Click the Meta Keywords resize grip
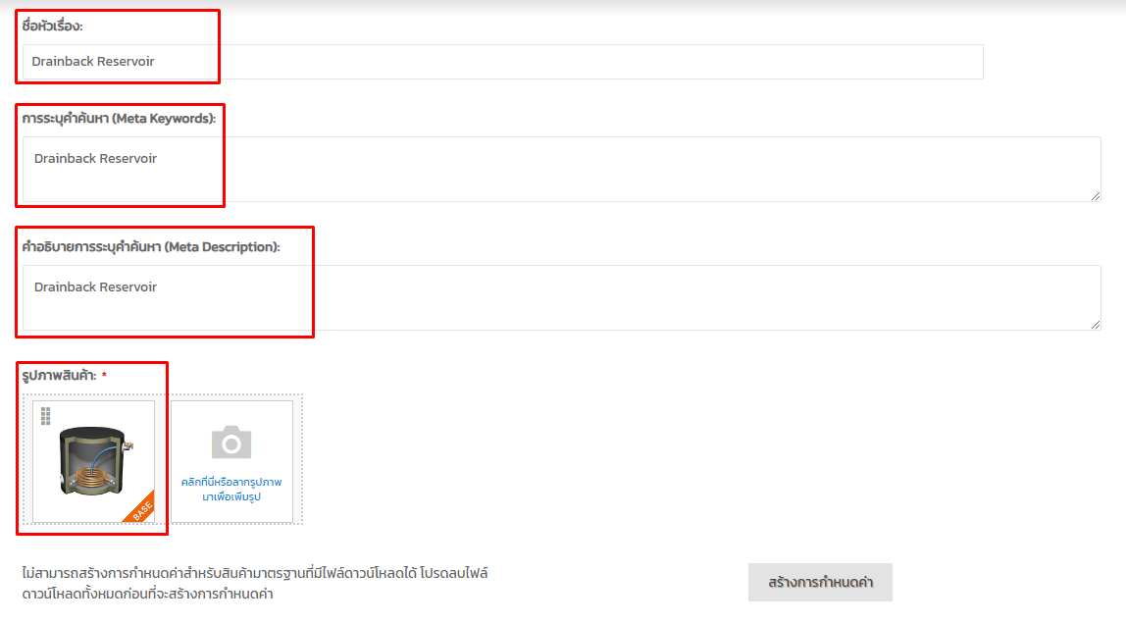Screen dimensions: 1126x625 (x=1095, y=196)
